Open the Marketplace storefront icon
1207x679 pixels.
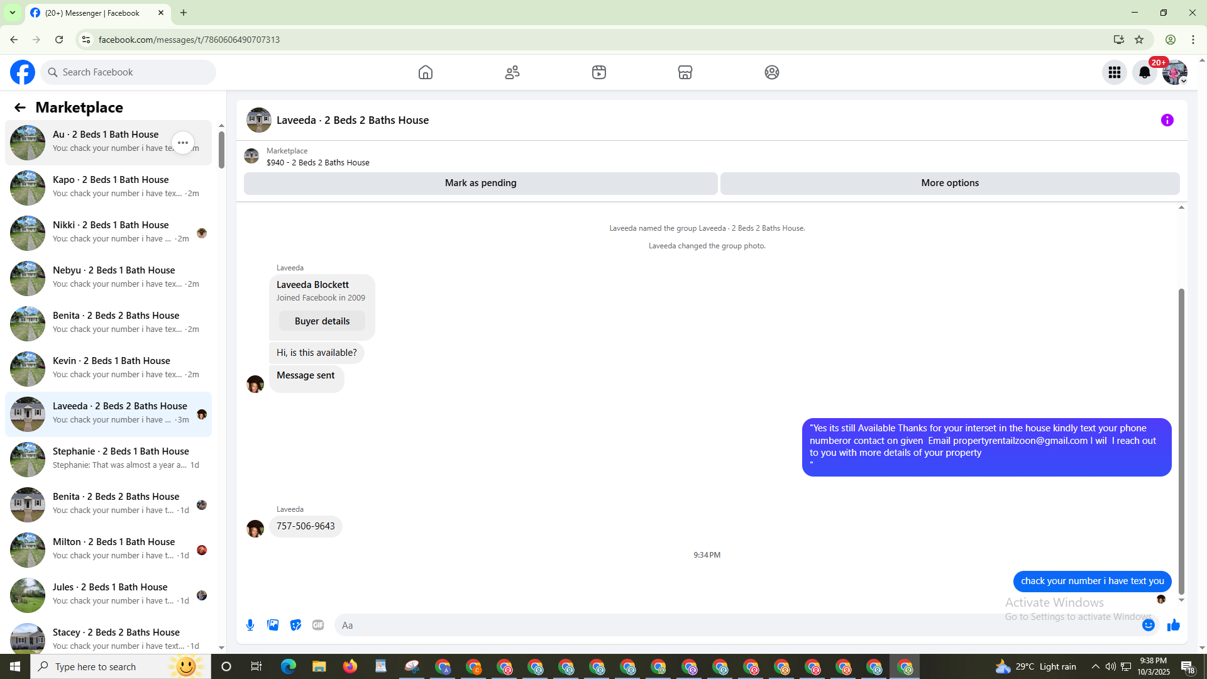685,72
